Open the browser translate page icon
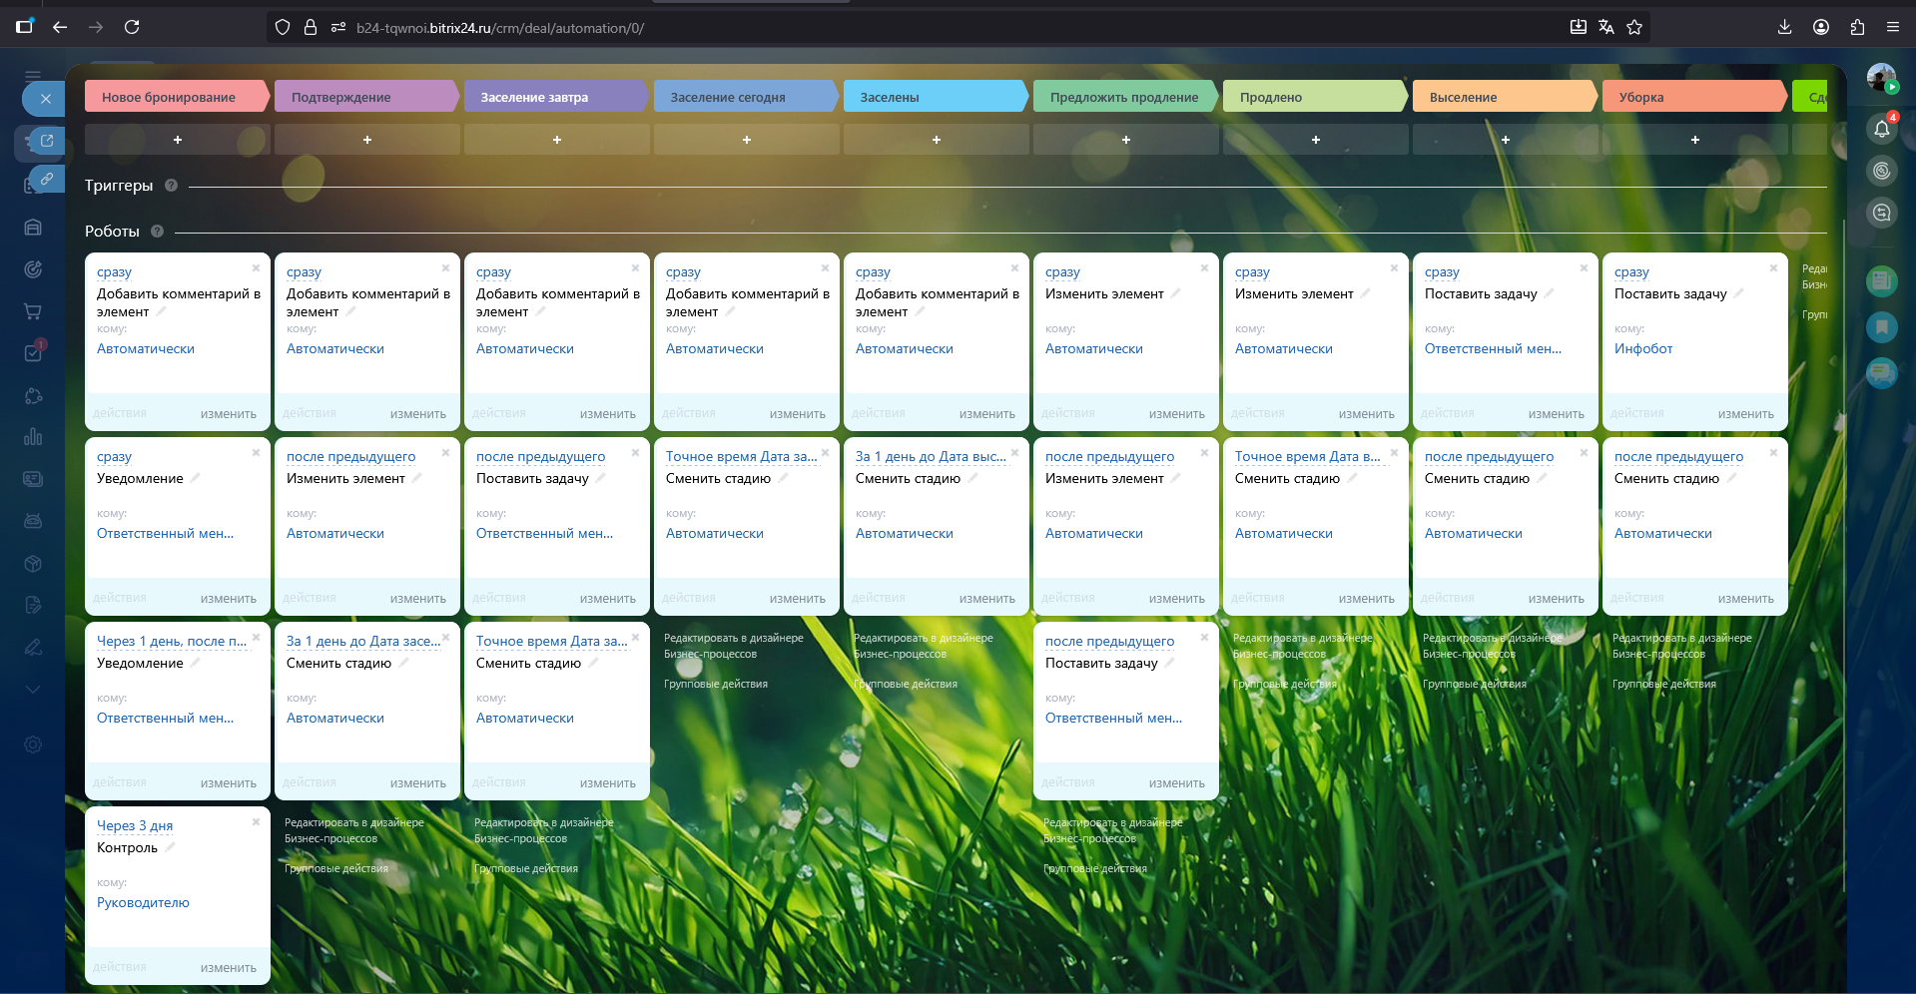1916x994 pixels. (x=1606, y=27)
